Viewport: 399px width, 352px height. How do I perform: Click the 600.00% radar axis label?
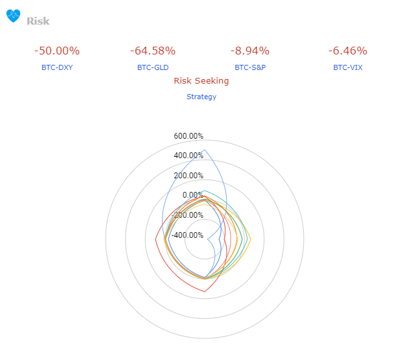pyautogui.click(x=188, y=136)
